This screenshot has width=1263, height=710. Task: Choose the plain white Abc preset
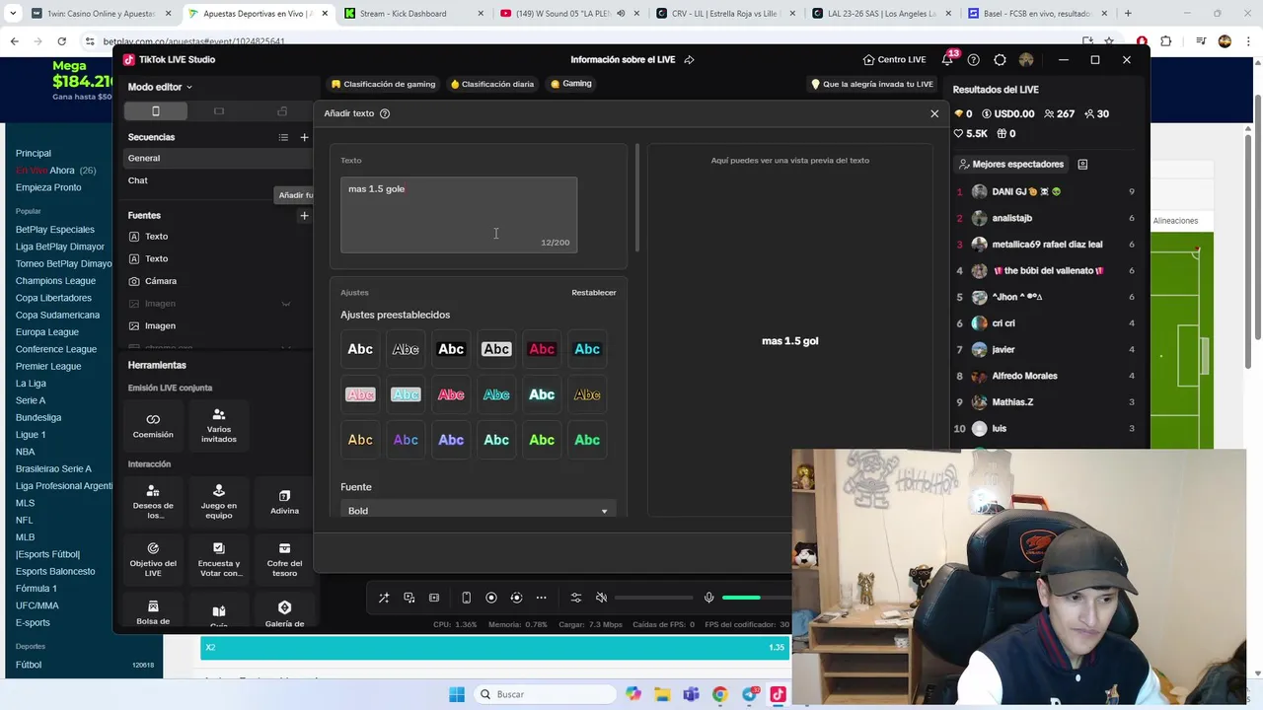360,349
